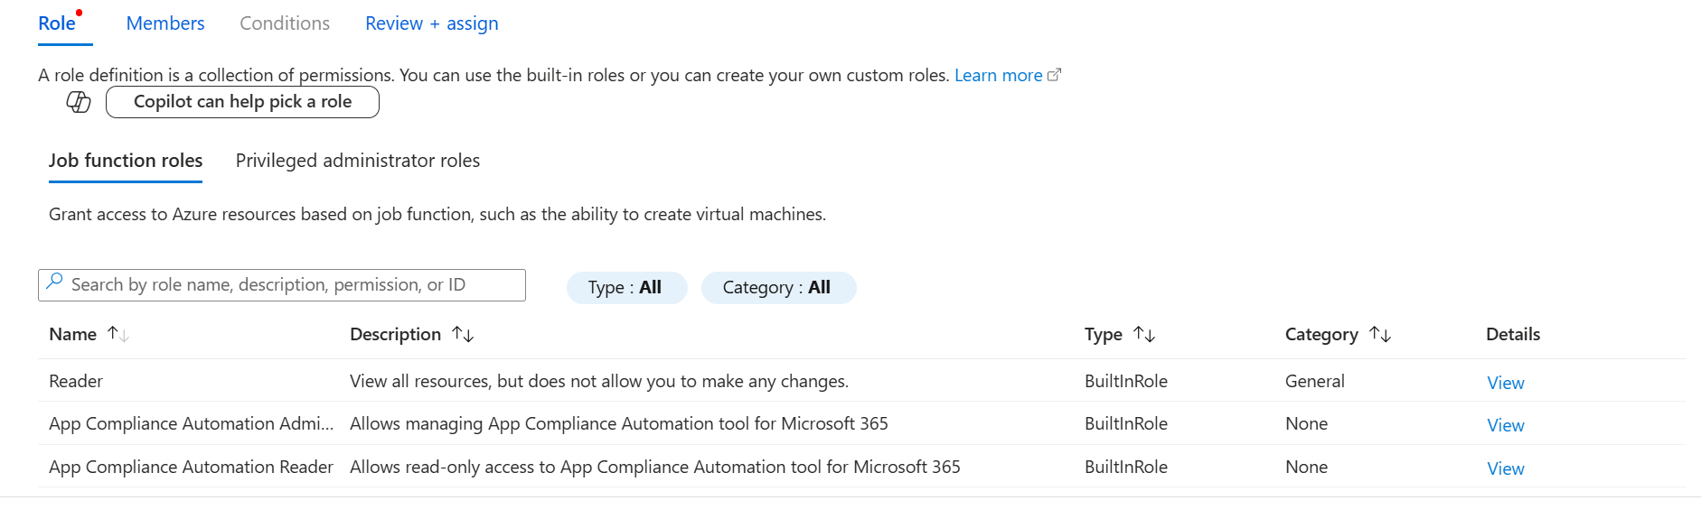View details for App Compliance Automation Reader
1701x519 pixels.
coord(1506,468)
